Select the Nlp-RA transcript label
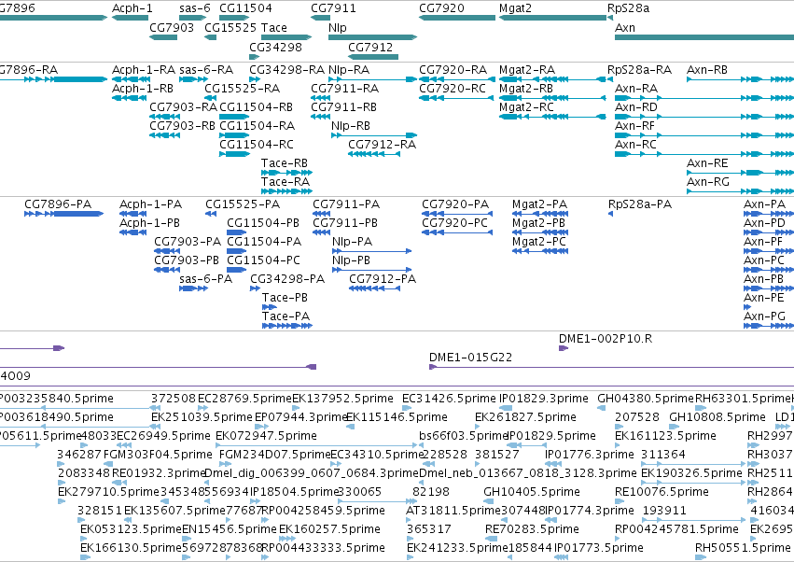The height and width of the screenshot is (562, 794). click(349, 70)
